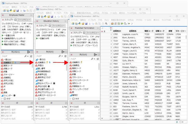Click magnifier search icon in Predicted Termination toolbar

point(106,24)
